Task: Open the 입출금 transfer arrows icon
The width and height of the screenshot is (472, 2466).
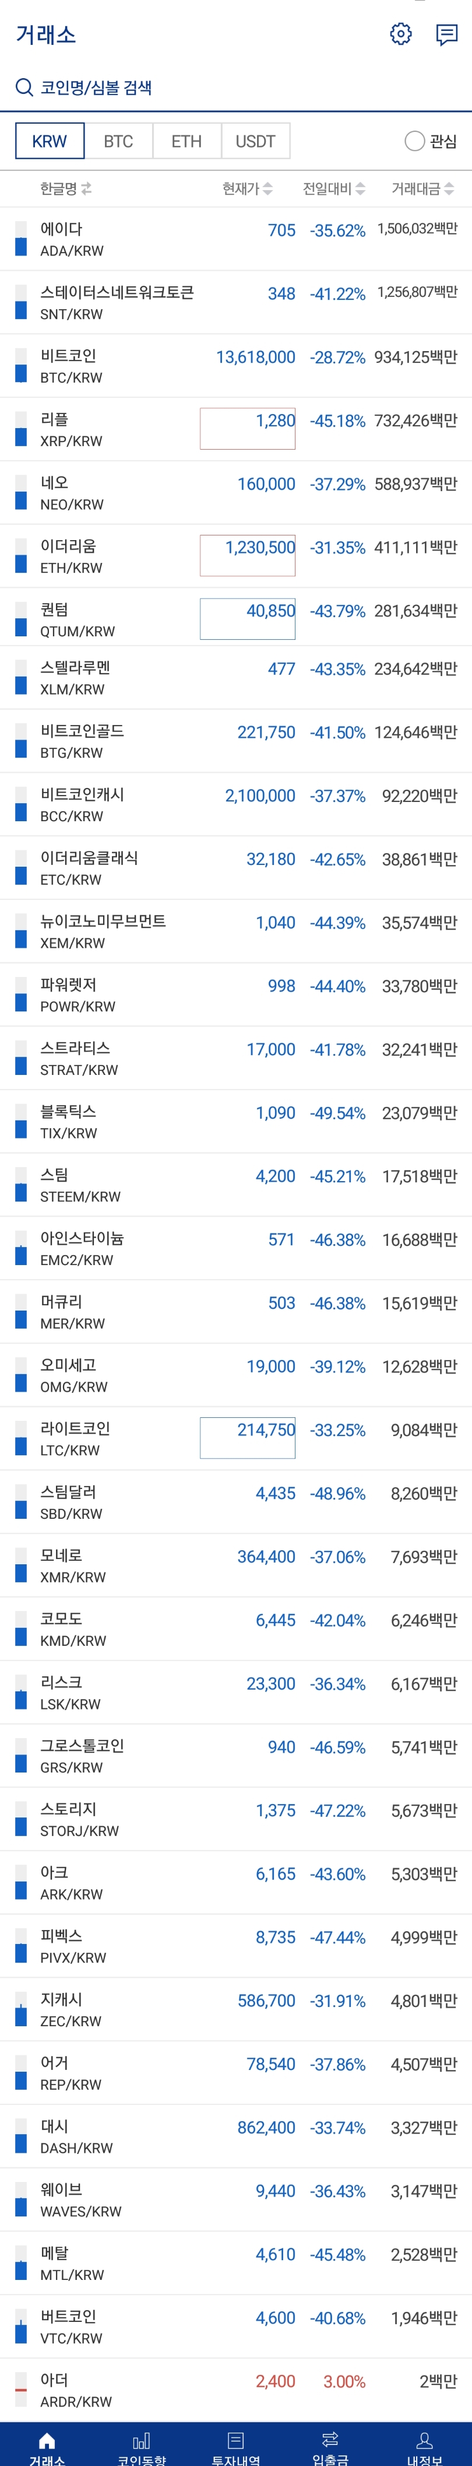Action: (330, 2439)
